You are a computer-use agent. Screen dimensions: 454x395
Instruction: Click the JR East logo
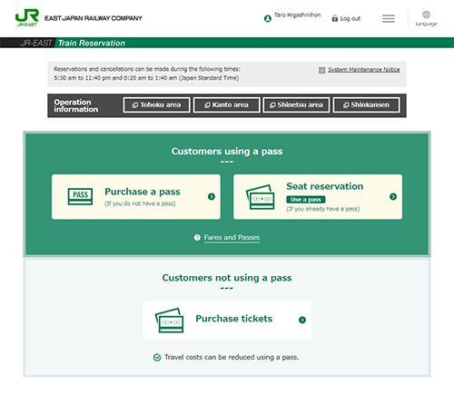point(27,17)
